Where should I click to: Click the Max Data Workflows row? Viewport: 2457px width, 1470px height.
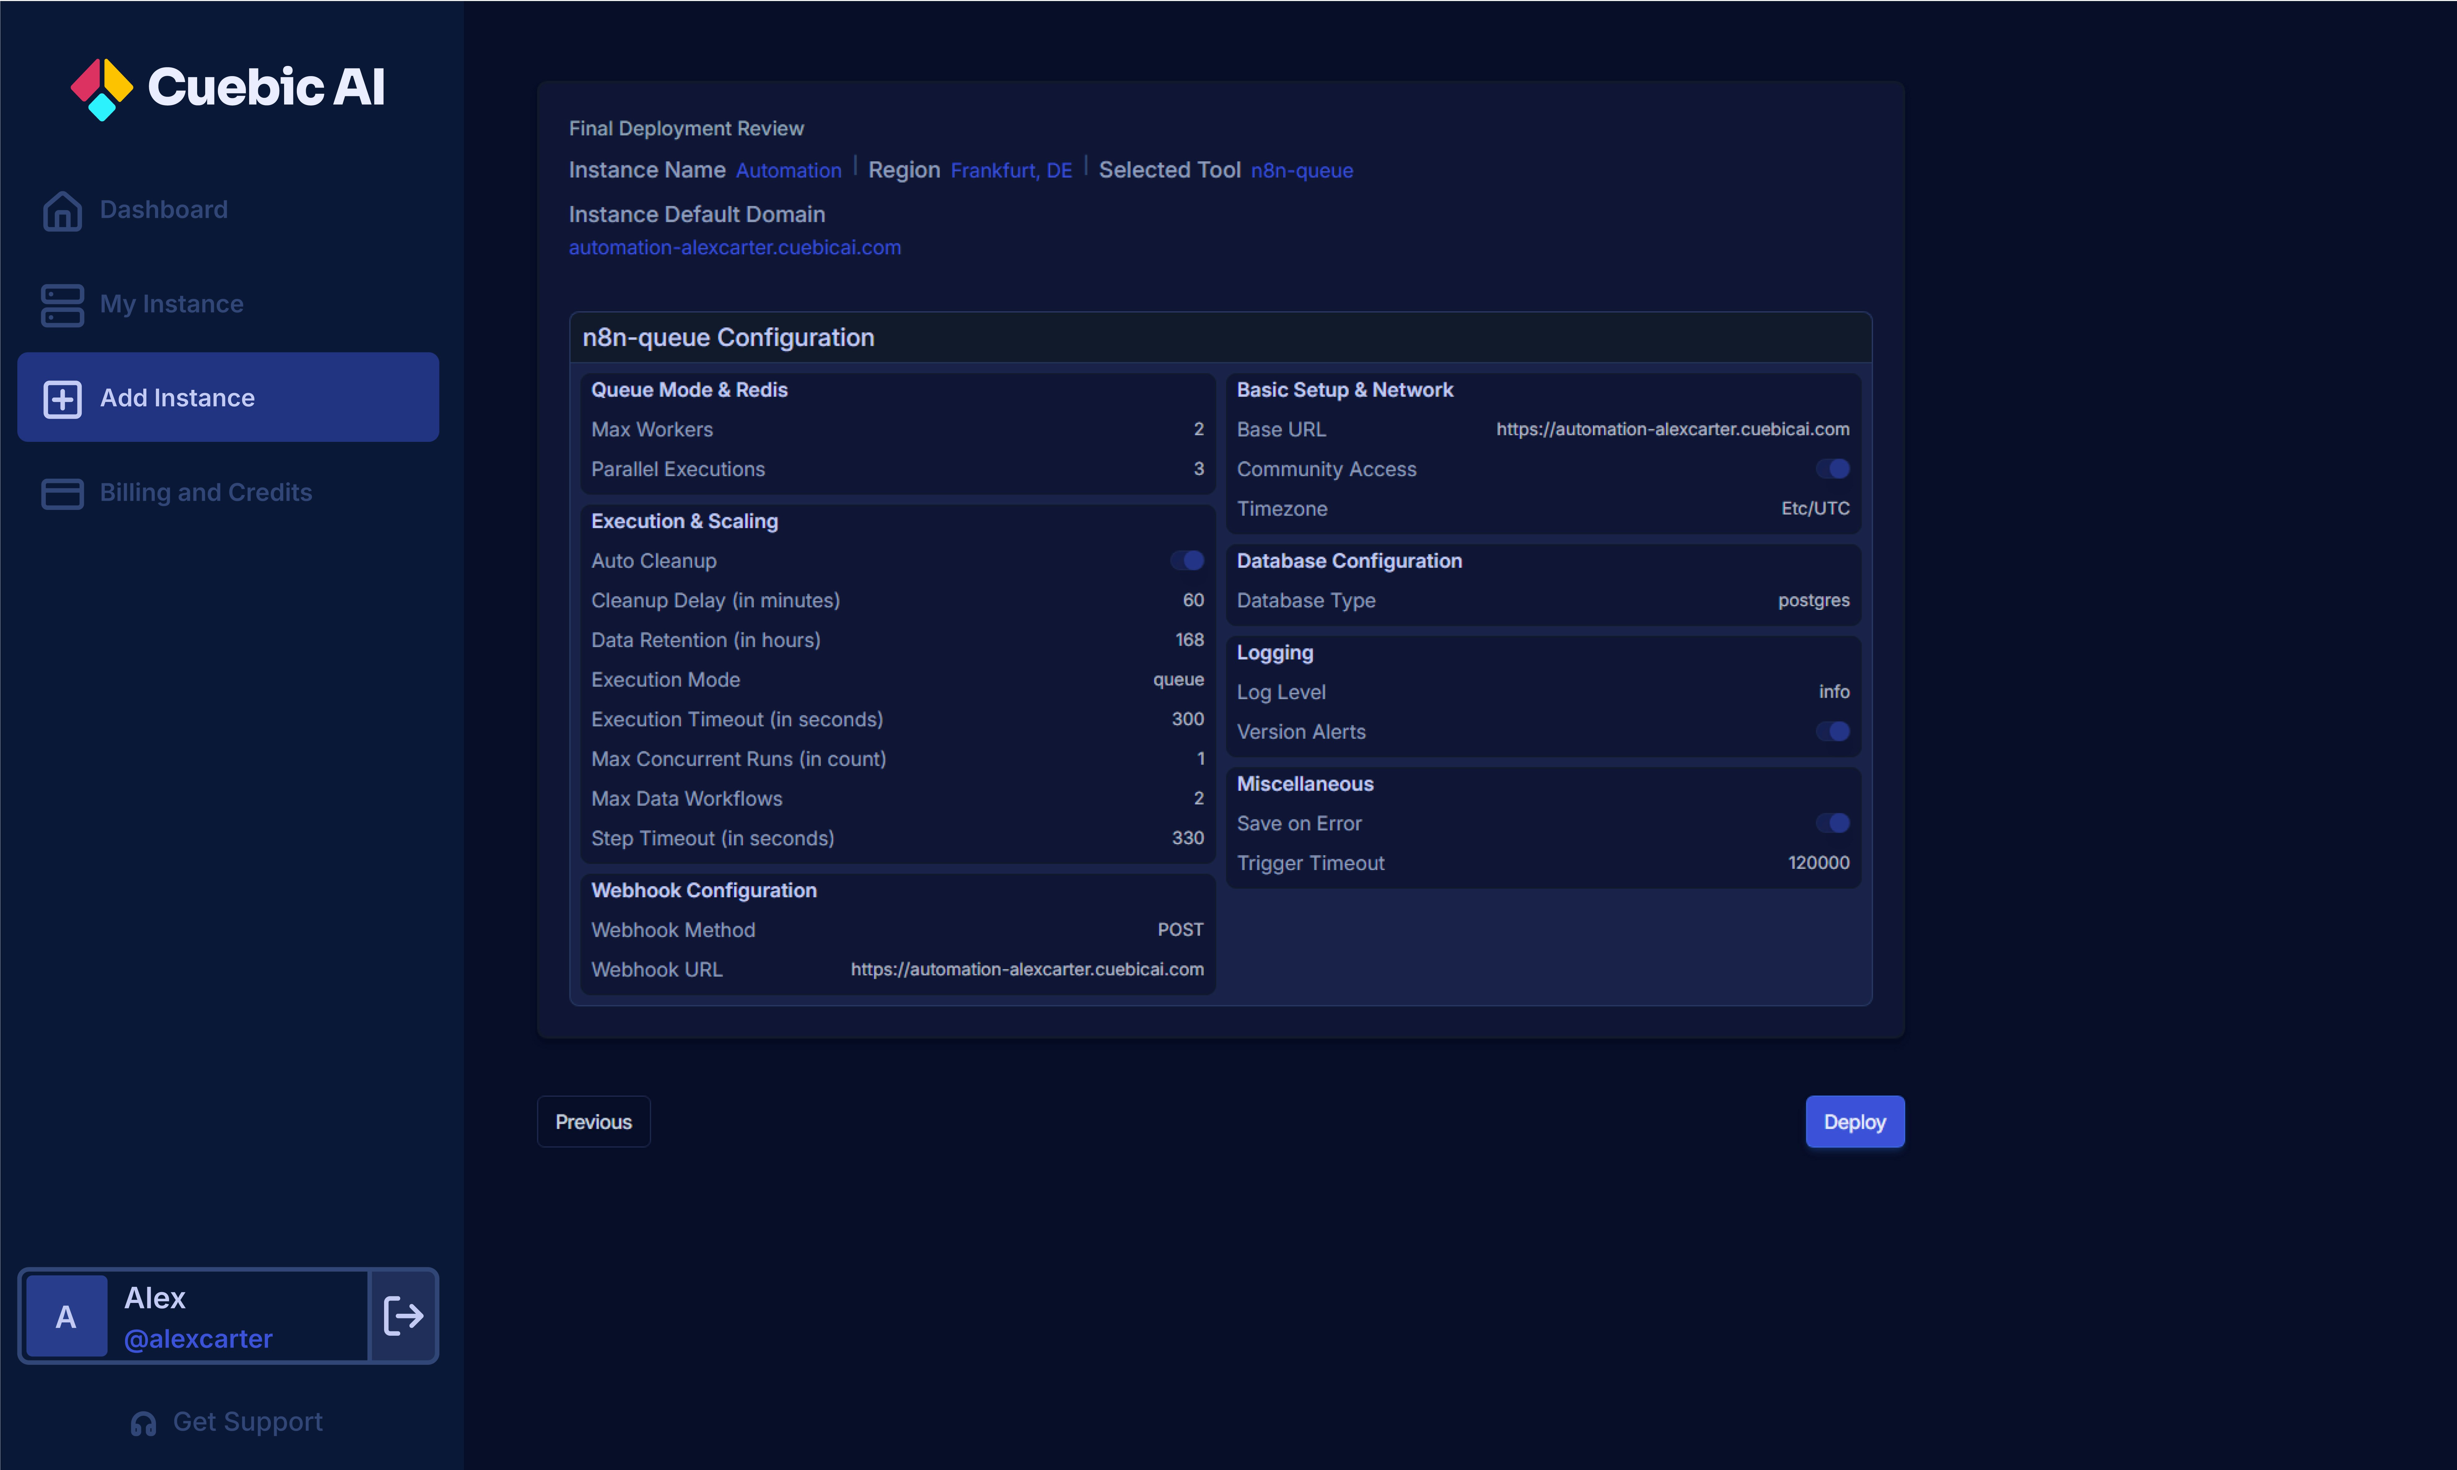click(x=898, y=798)
